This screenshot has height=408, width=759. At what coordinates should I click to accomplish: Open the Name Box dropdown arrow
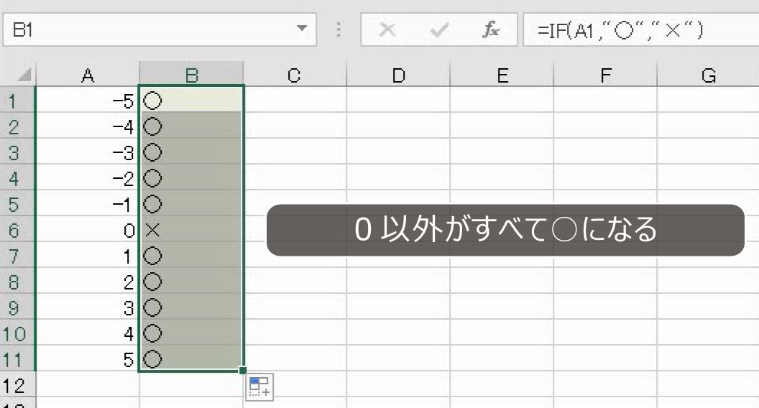[302, 29]
